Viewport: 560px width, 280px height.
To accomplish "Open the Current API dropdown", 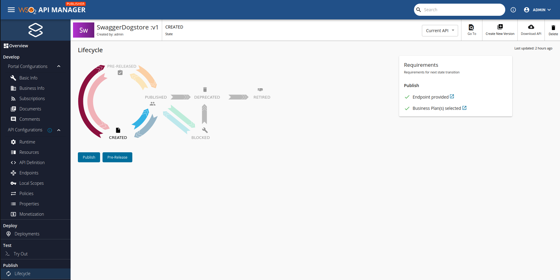I will [440, 31].
